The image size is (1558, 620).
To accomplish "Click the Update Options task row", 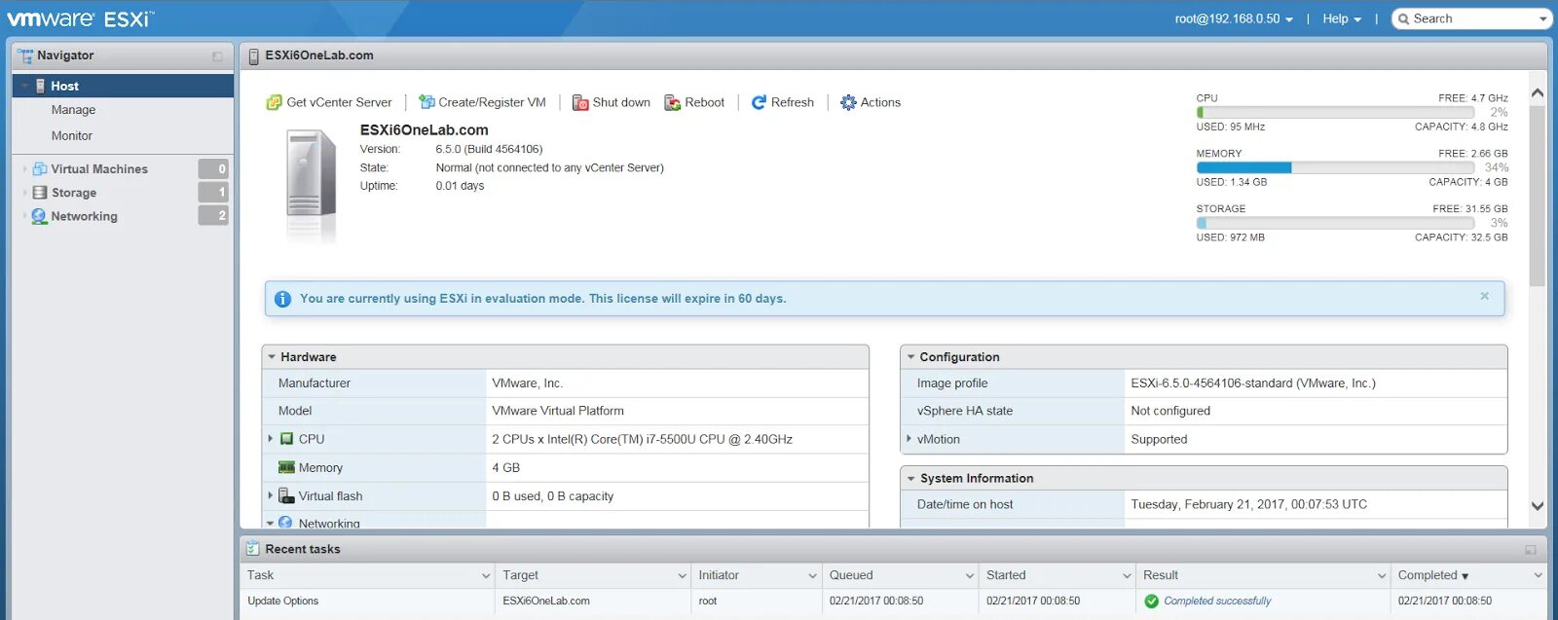I will [893, 602].
